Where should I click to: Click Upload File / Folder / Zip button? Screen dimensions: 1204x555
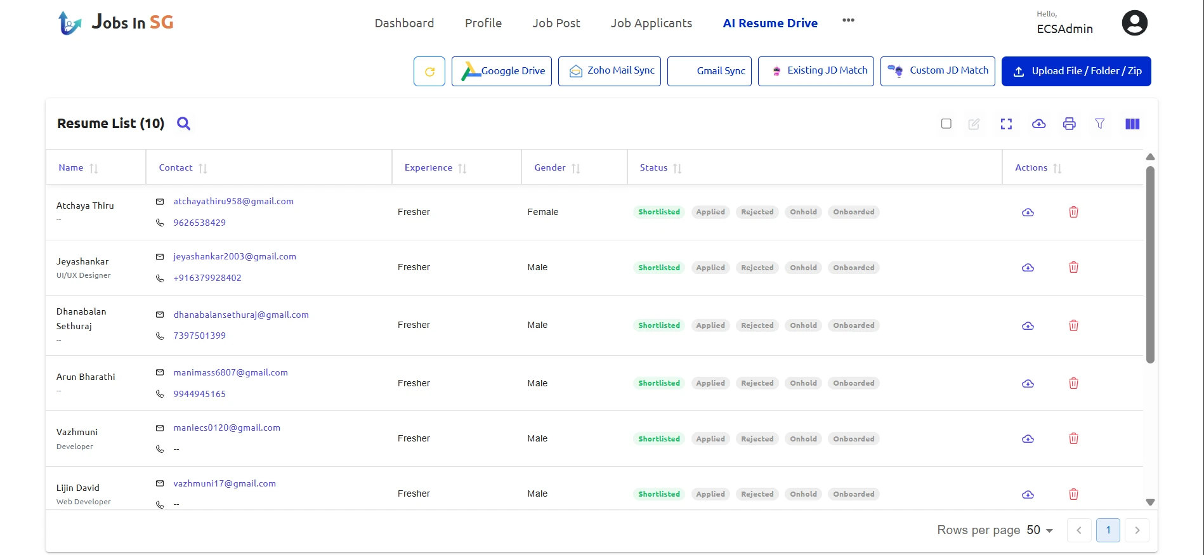coord(1076,71)
